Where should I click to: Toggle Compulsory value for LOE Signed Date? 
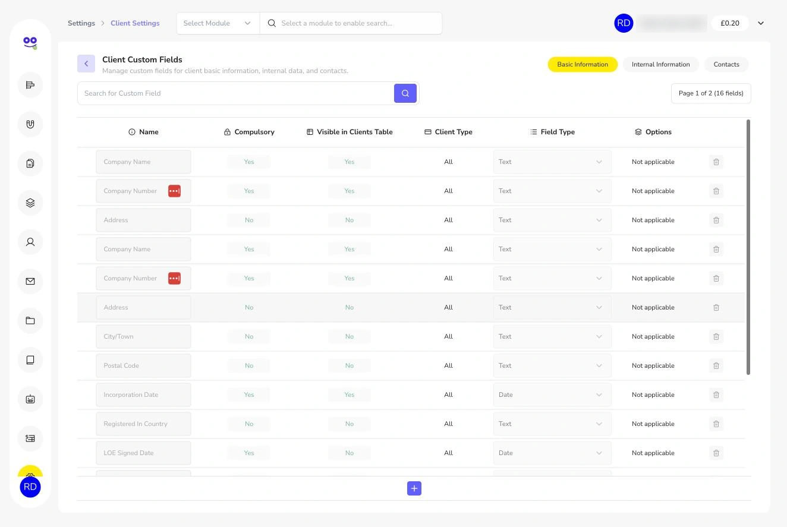[249, 453]
